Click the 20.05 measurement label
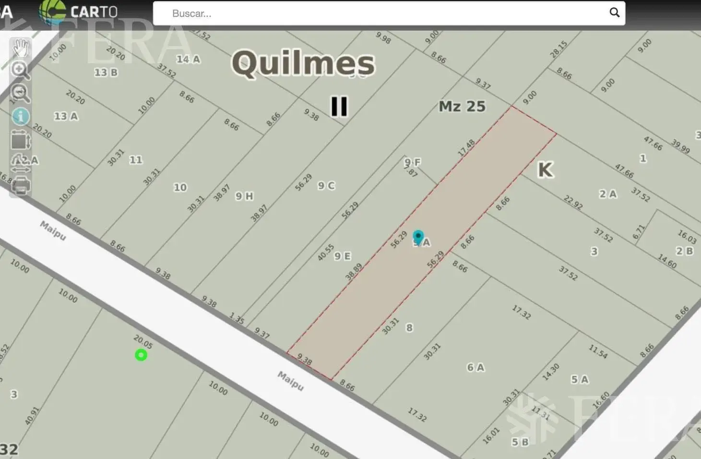701x459 pixels. (143, 342)
